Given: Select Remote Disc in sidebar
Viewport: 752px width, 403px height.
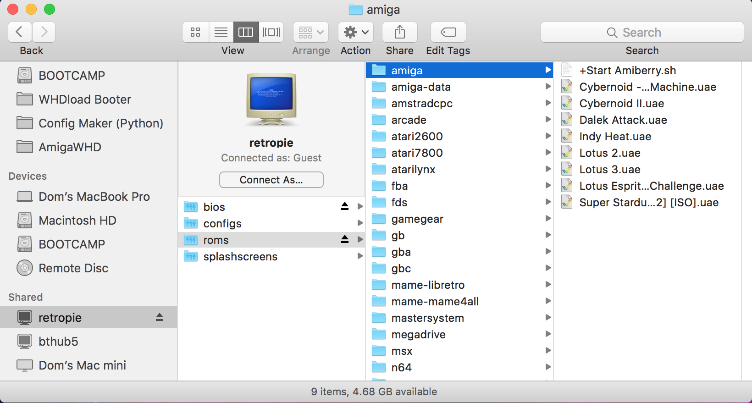Looking at the screenshot, I should pos(88,268).
